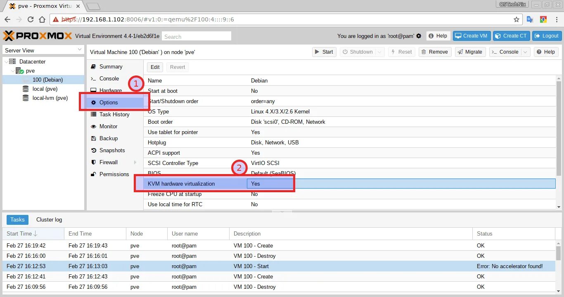Click the Revert button
This screenshot has width=564, height=297.
178,67
